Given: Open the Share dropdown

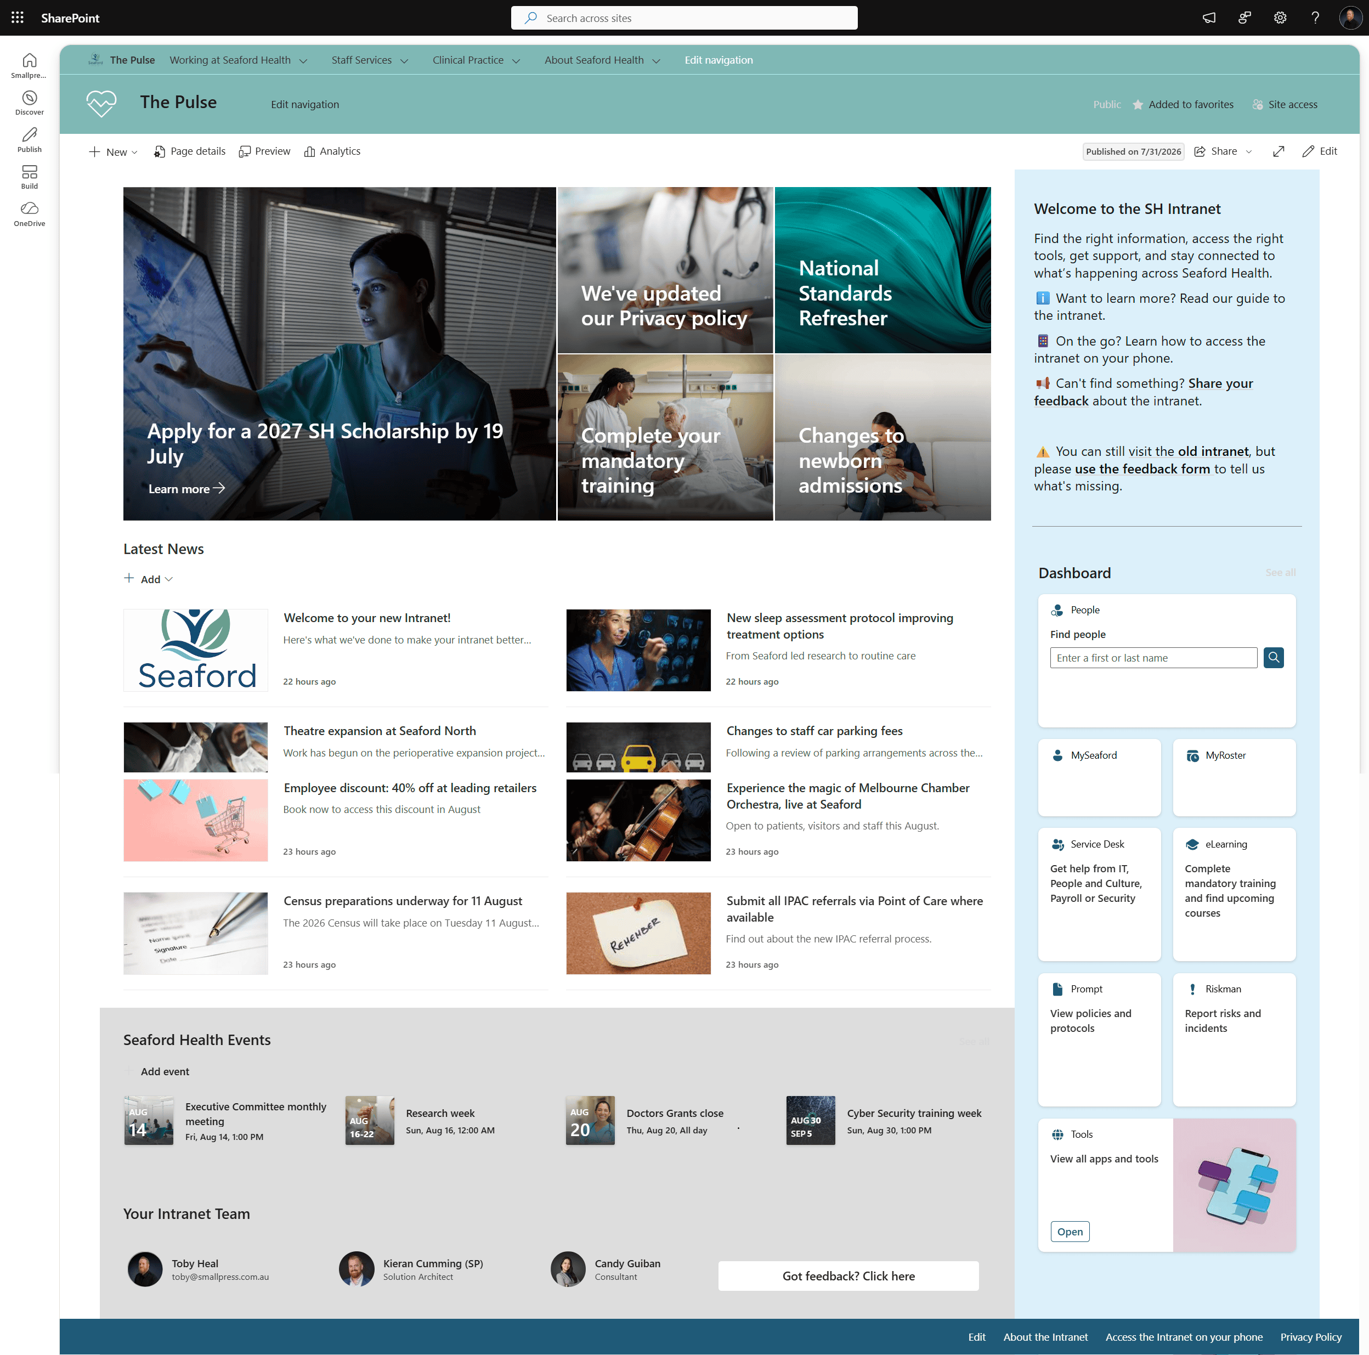Looking at the screenshot, I should 1224,151.
